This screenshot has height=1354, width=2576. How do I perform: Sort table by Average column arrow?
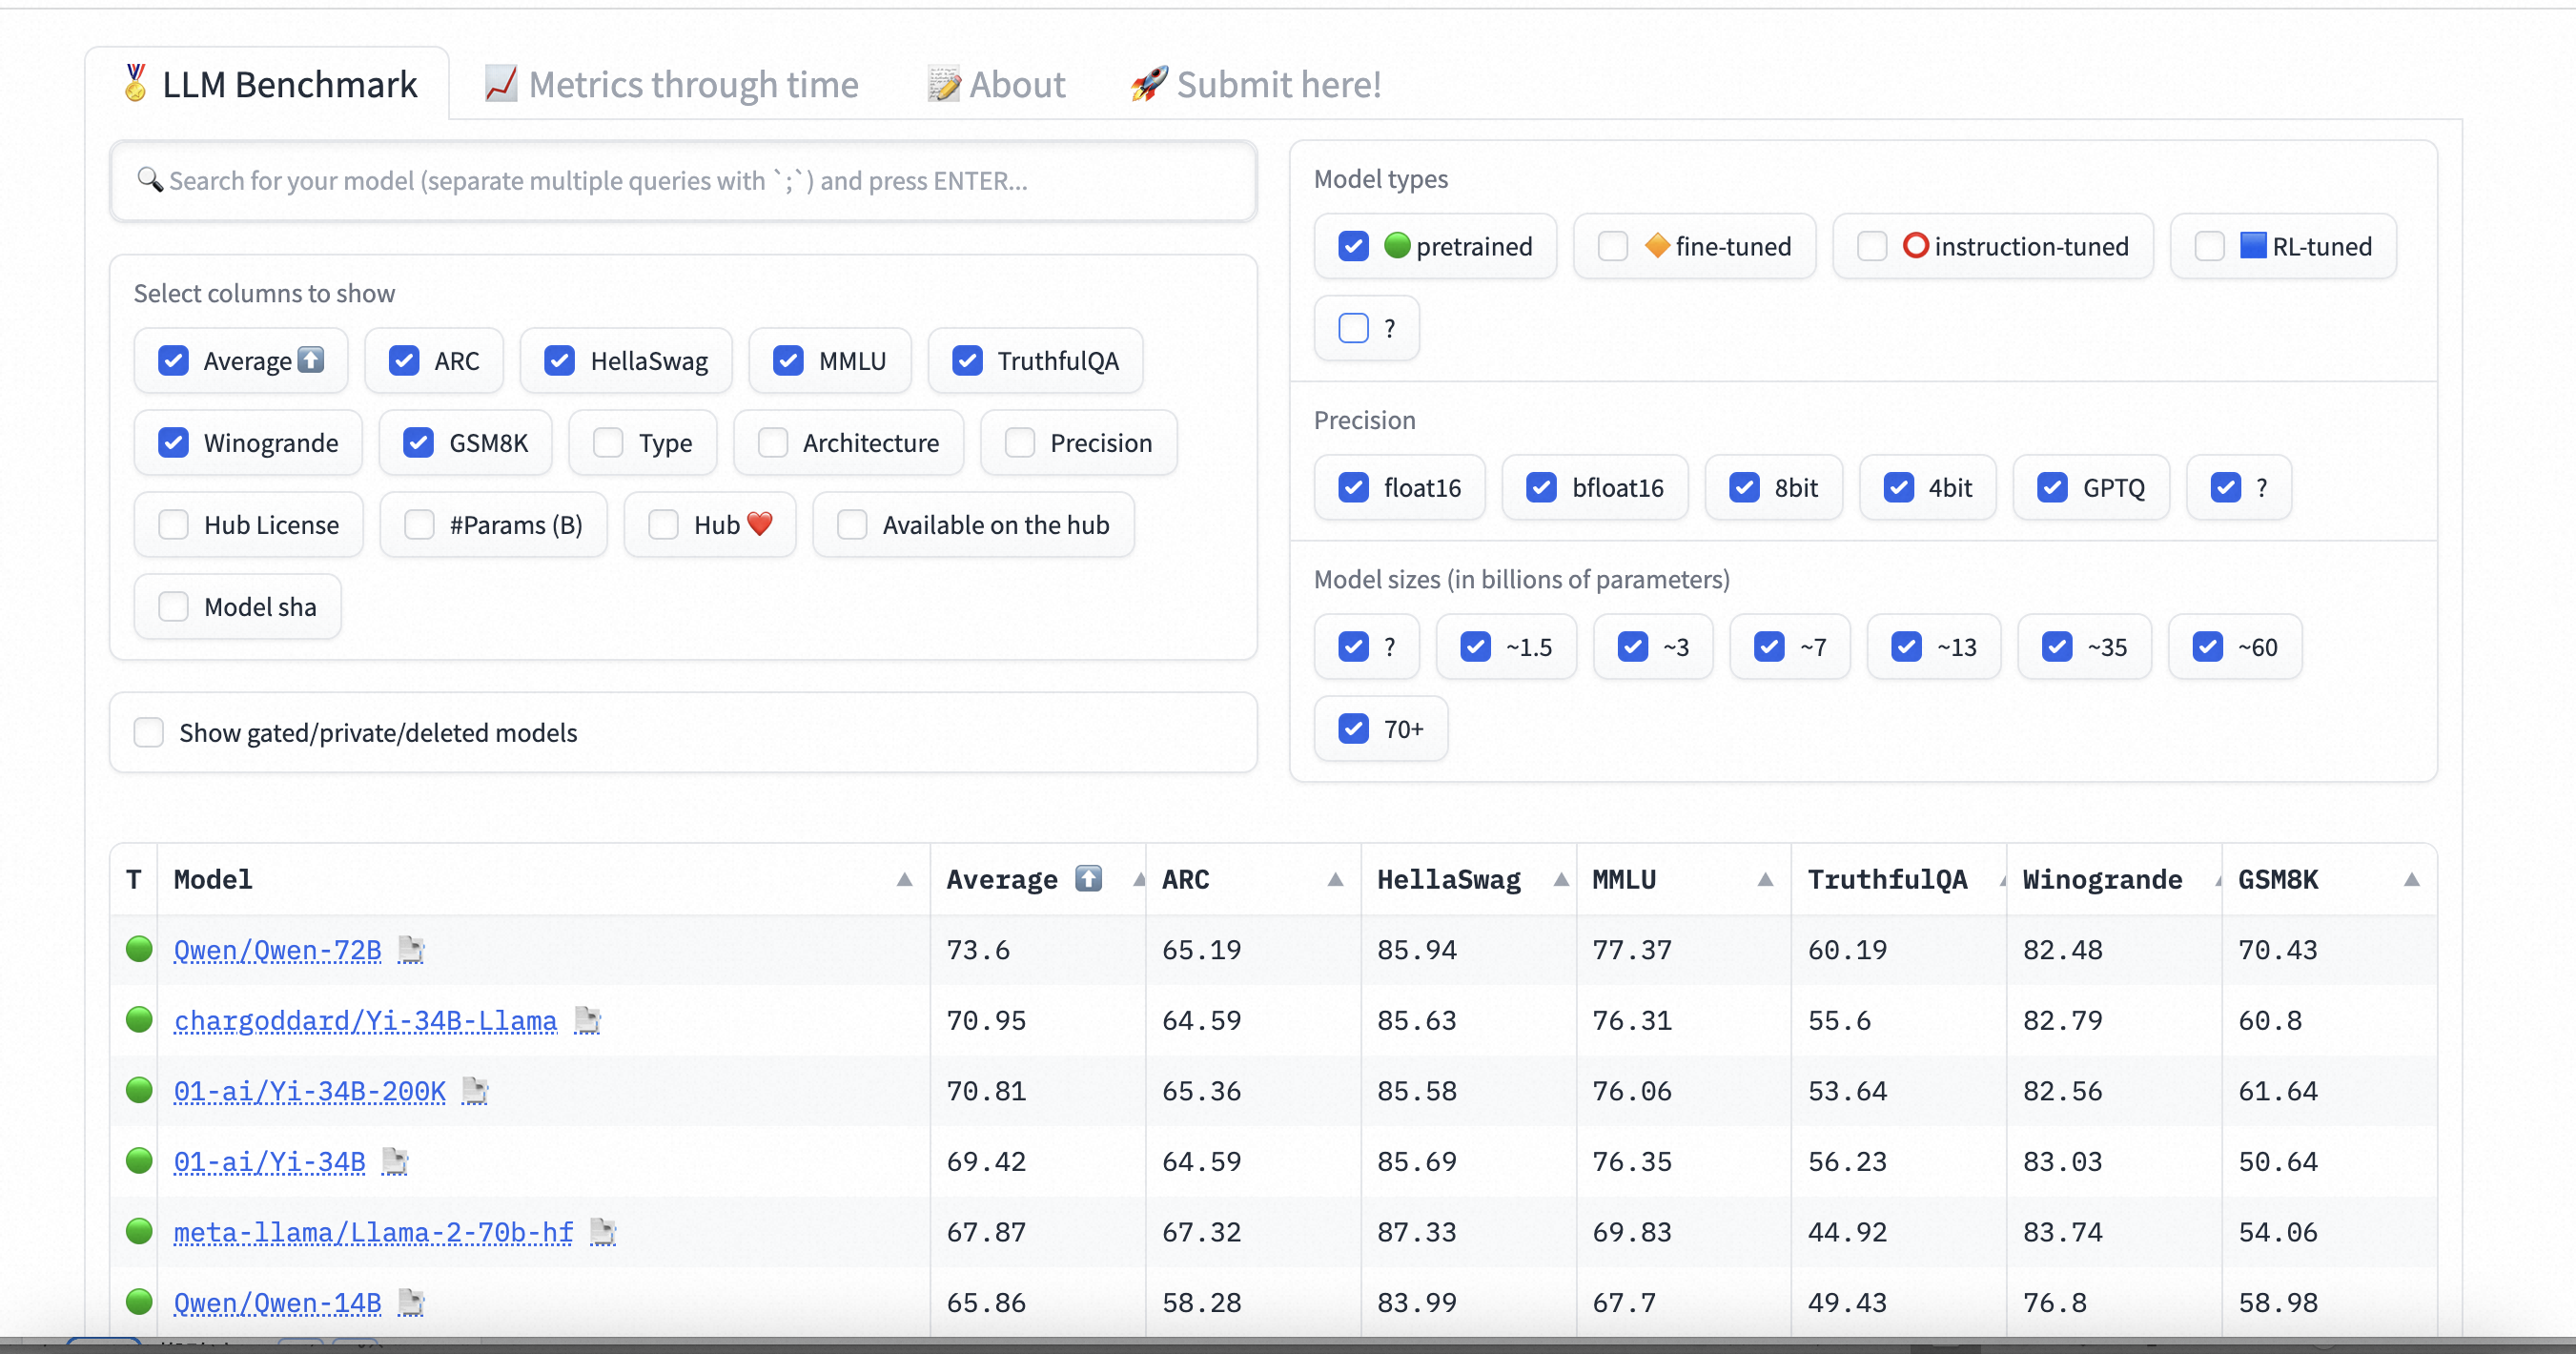(1139, 880)
